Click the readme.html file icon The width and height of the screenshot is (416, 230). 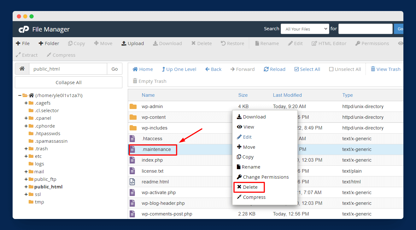click(132, 182)
